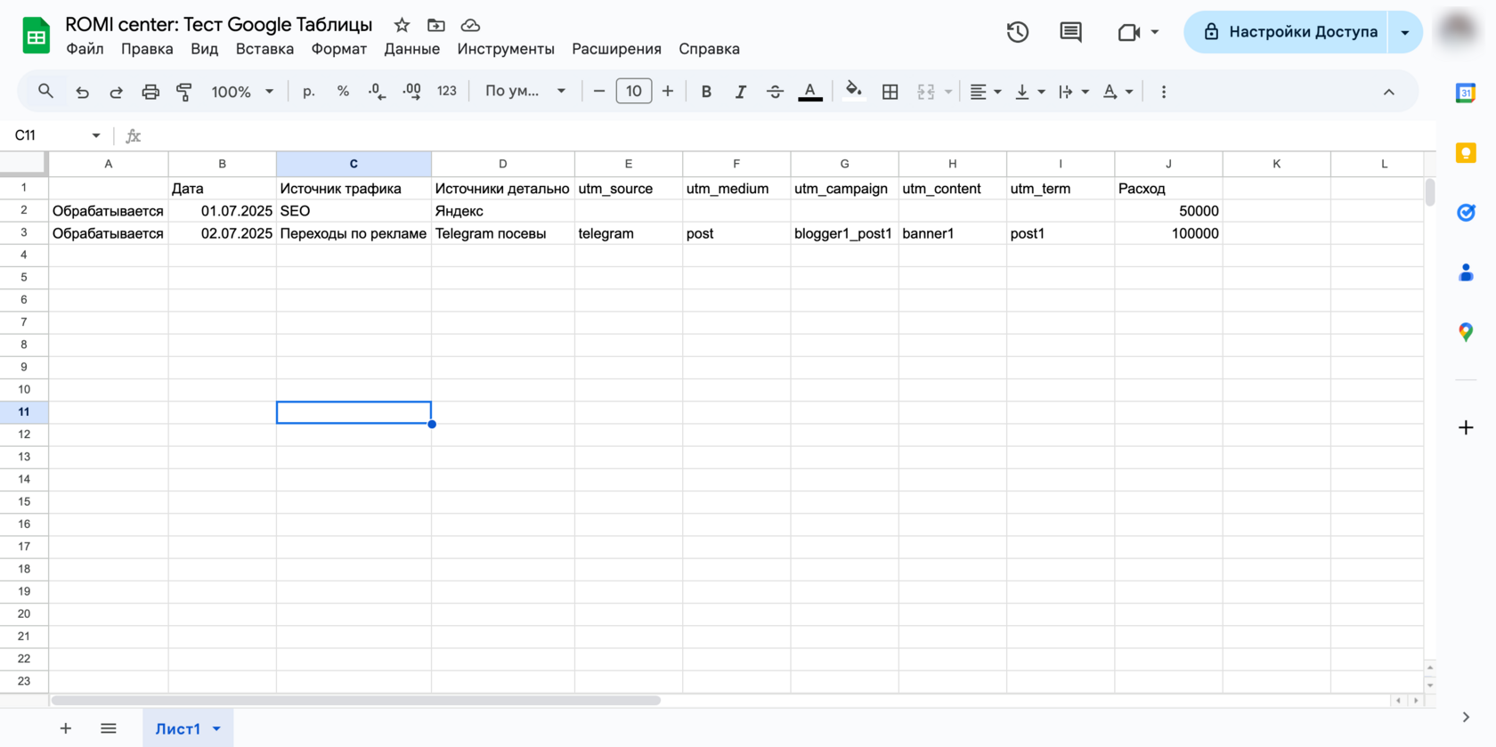Open the comments panel

click(1070, 32)
